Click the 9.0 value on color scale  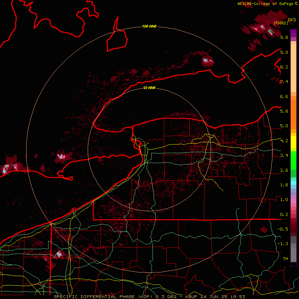click(x=284, y=52)
